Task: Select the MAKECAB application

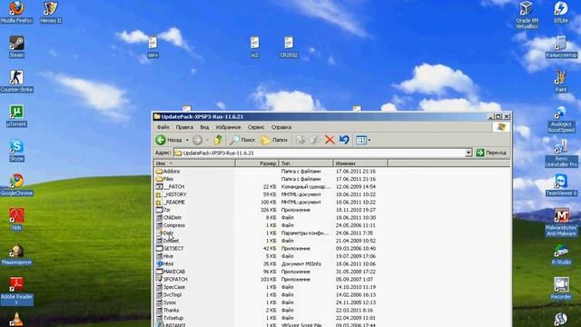Action: pyautogui.click(x=171, y=272)
